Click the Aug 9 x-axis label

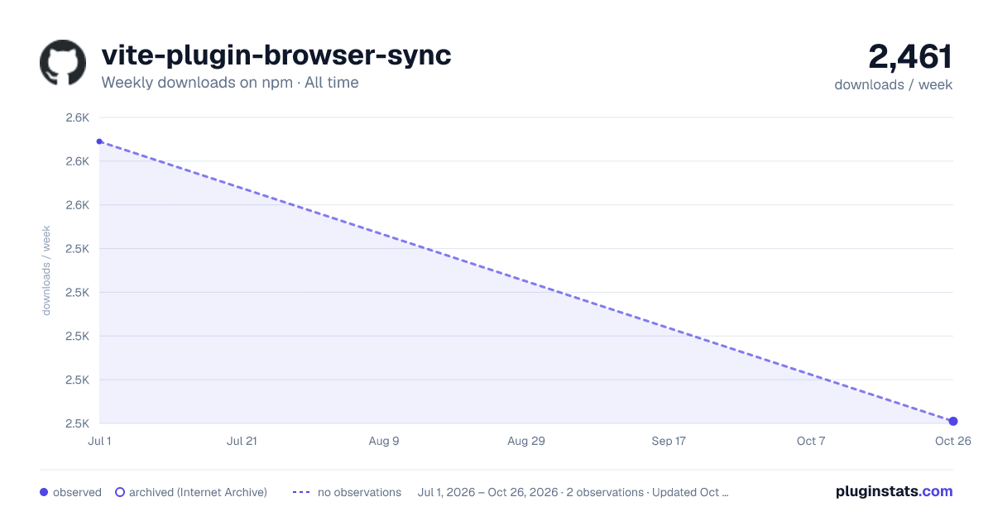point(384,441)
